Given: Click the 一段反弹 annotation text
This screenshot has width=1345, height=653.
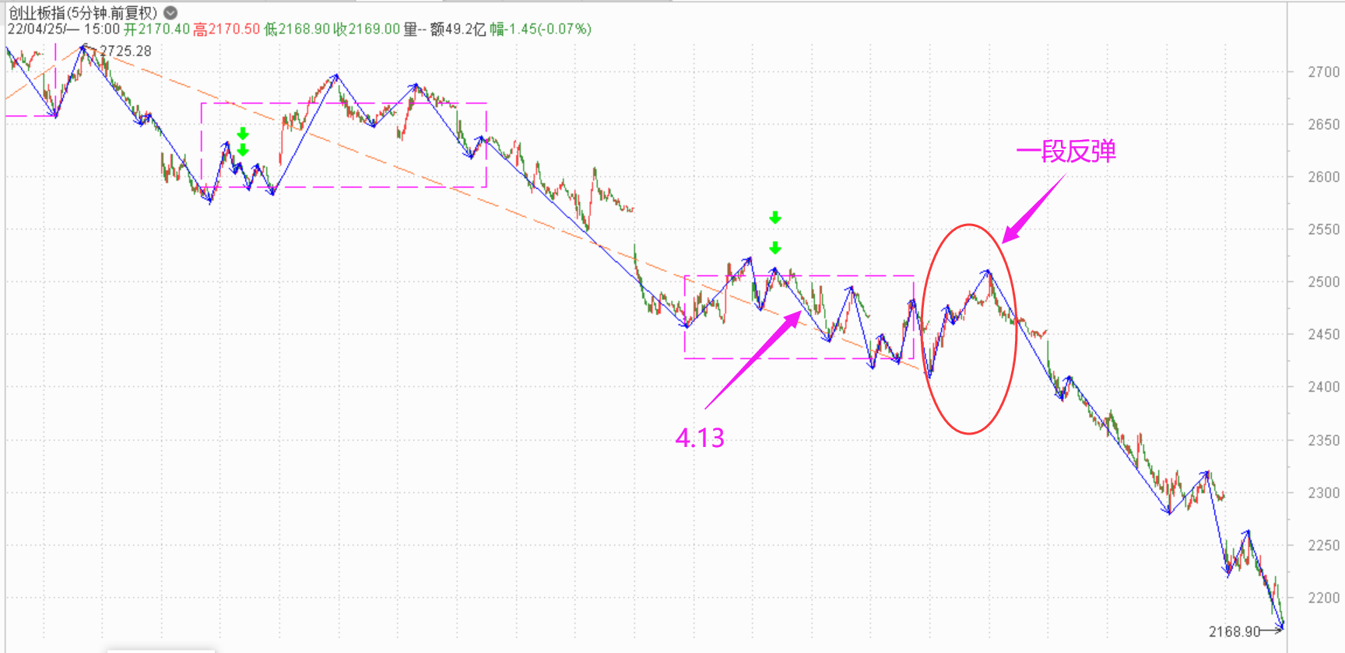Looking at the screenshot, I should click(x=1066, y=151).
